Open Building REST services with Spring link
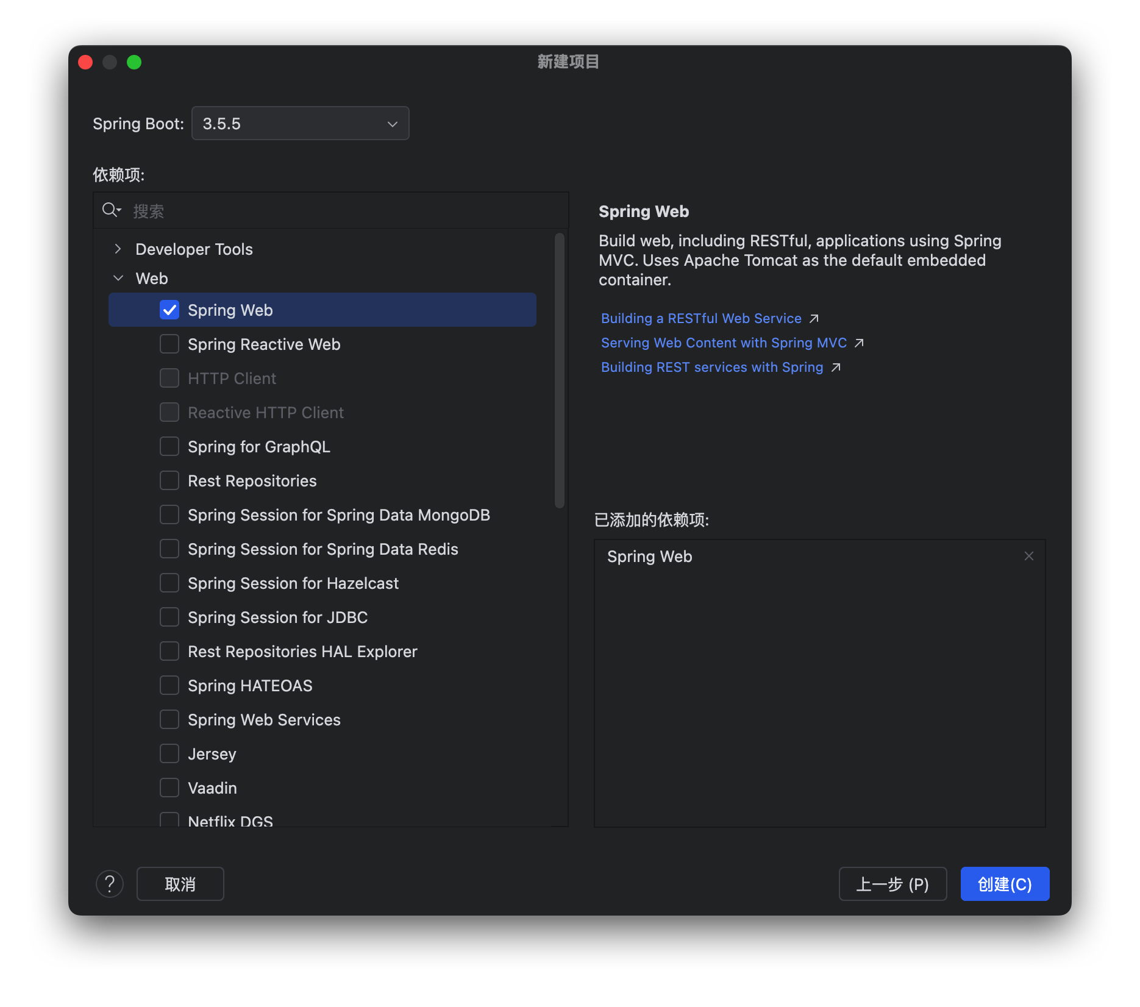The image size is (1140, 1007). (712, 367)
